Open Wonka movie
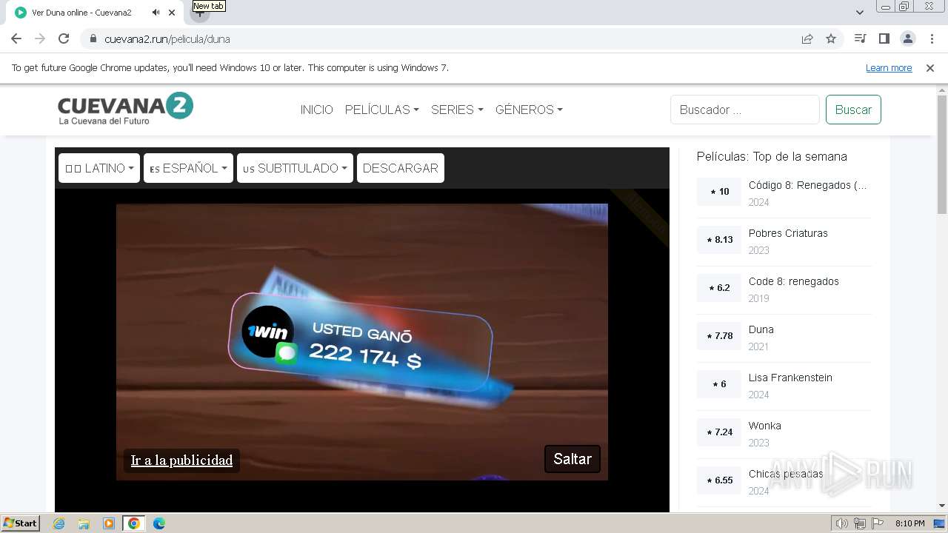The height and width of the screenshot is (533, 948). (764, 426)
